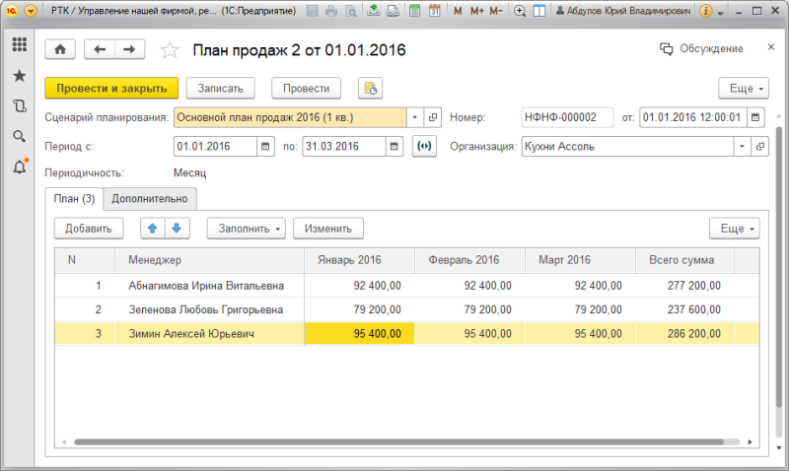Screen dimensions: 789x471
Task: Open document reports icon next to Провести
Action: click(x=371, y=88)
